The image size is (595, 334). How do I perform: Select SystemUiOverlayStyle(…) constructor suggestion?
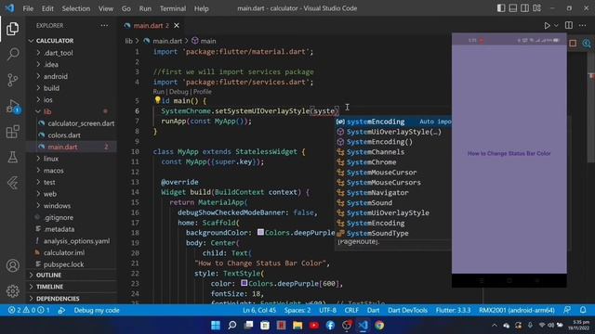[393, 132]
